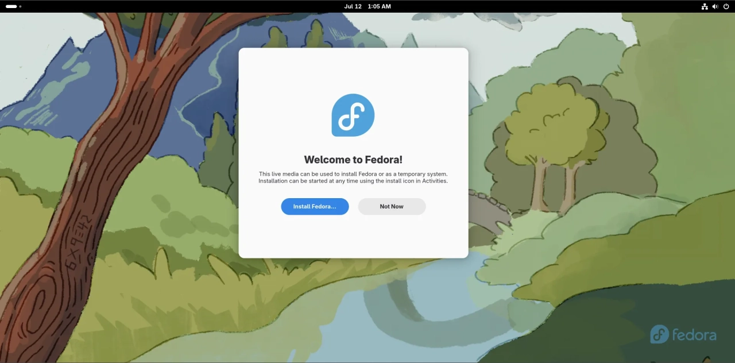This screenshot has width=735, height=363.
Task: Click the Install Fedora… button
Action: pyautogui.click(x=315, y=206)
